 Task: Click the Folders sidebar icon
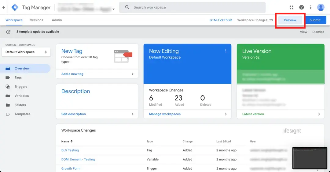tap(8, 105)
